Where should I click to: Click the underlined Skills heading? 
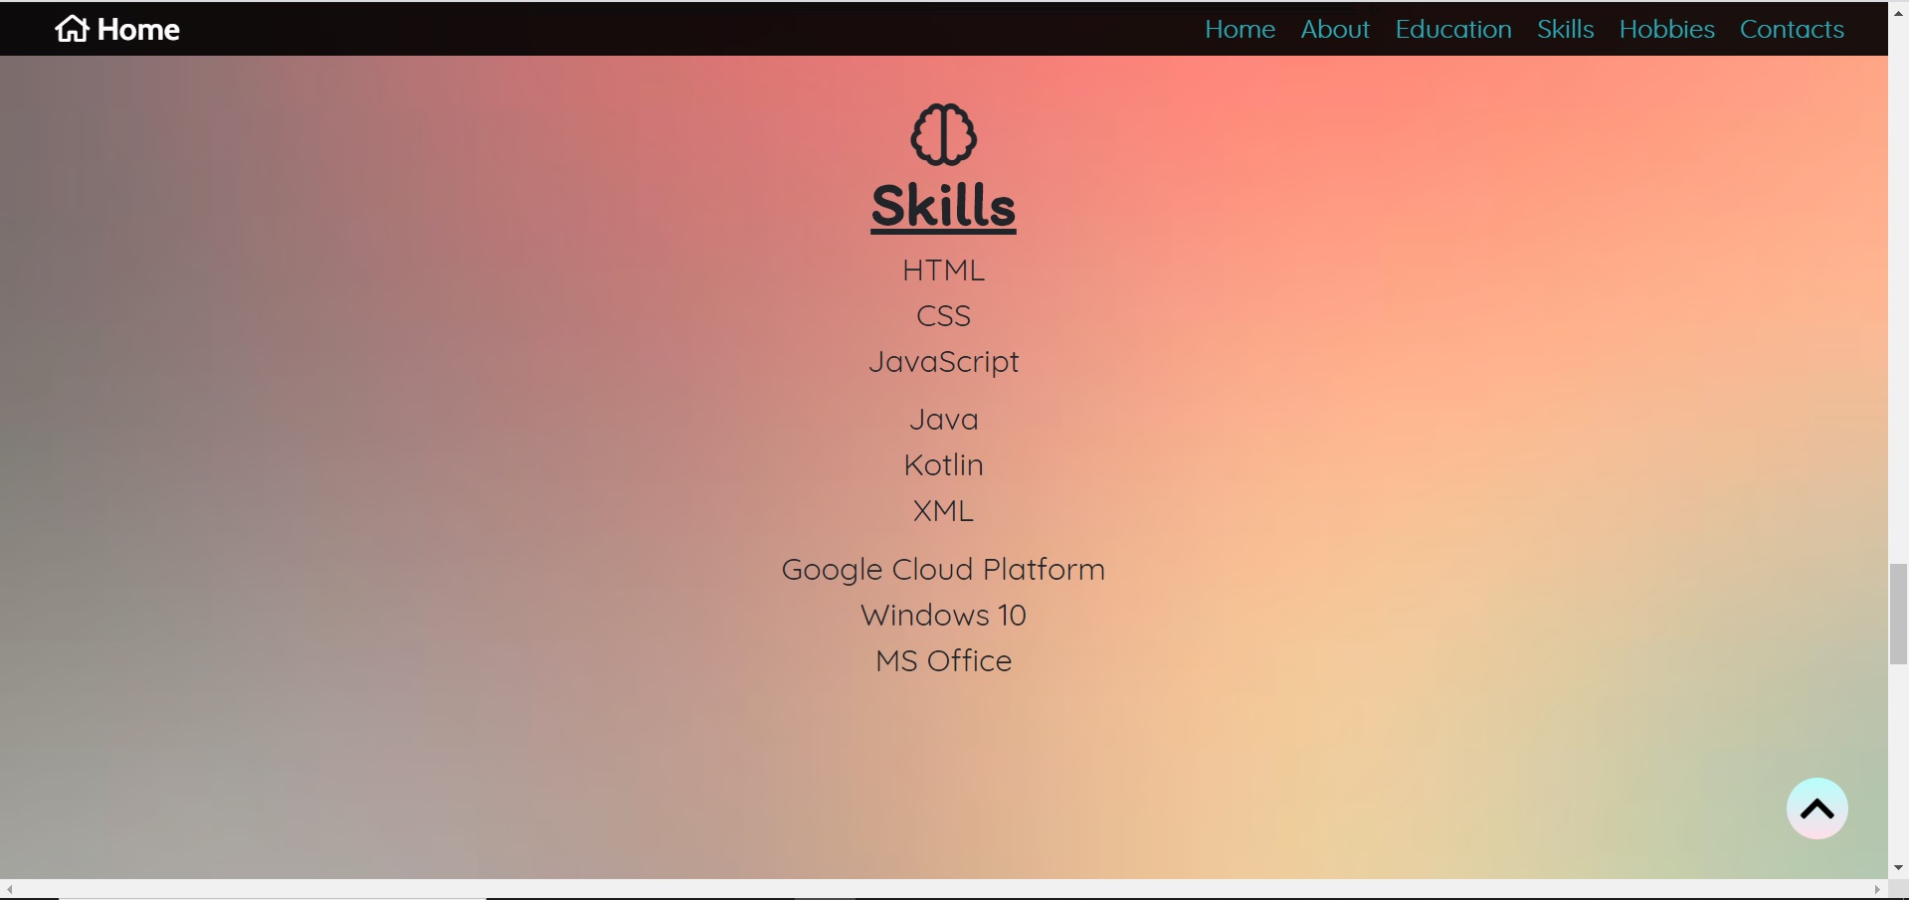click(x=943, y=206)
